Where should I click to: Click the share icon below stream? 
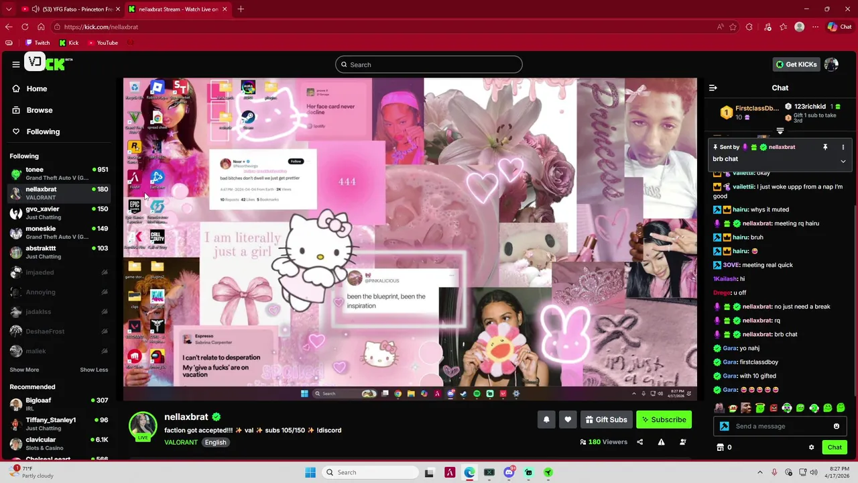click(x=639, y=442)
